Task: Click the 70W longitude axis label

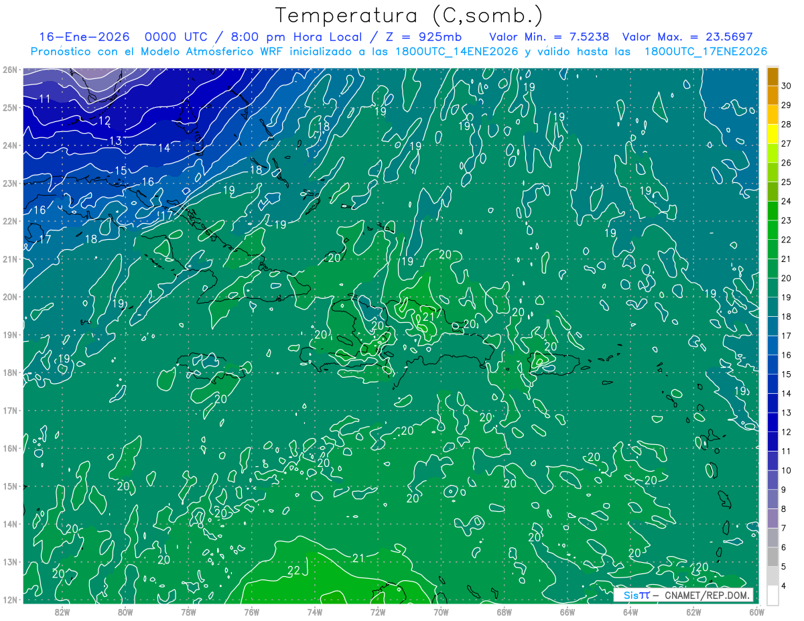Action: coord(441,612)
